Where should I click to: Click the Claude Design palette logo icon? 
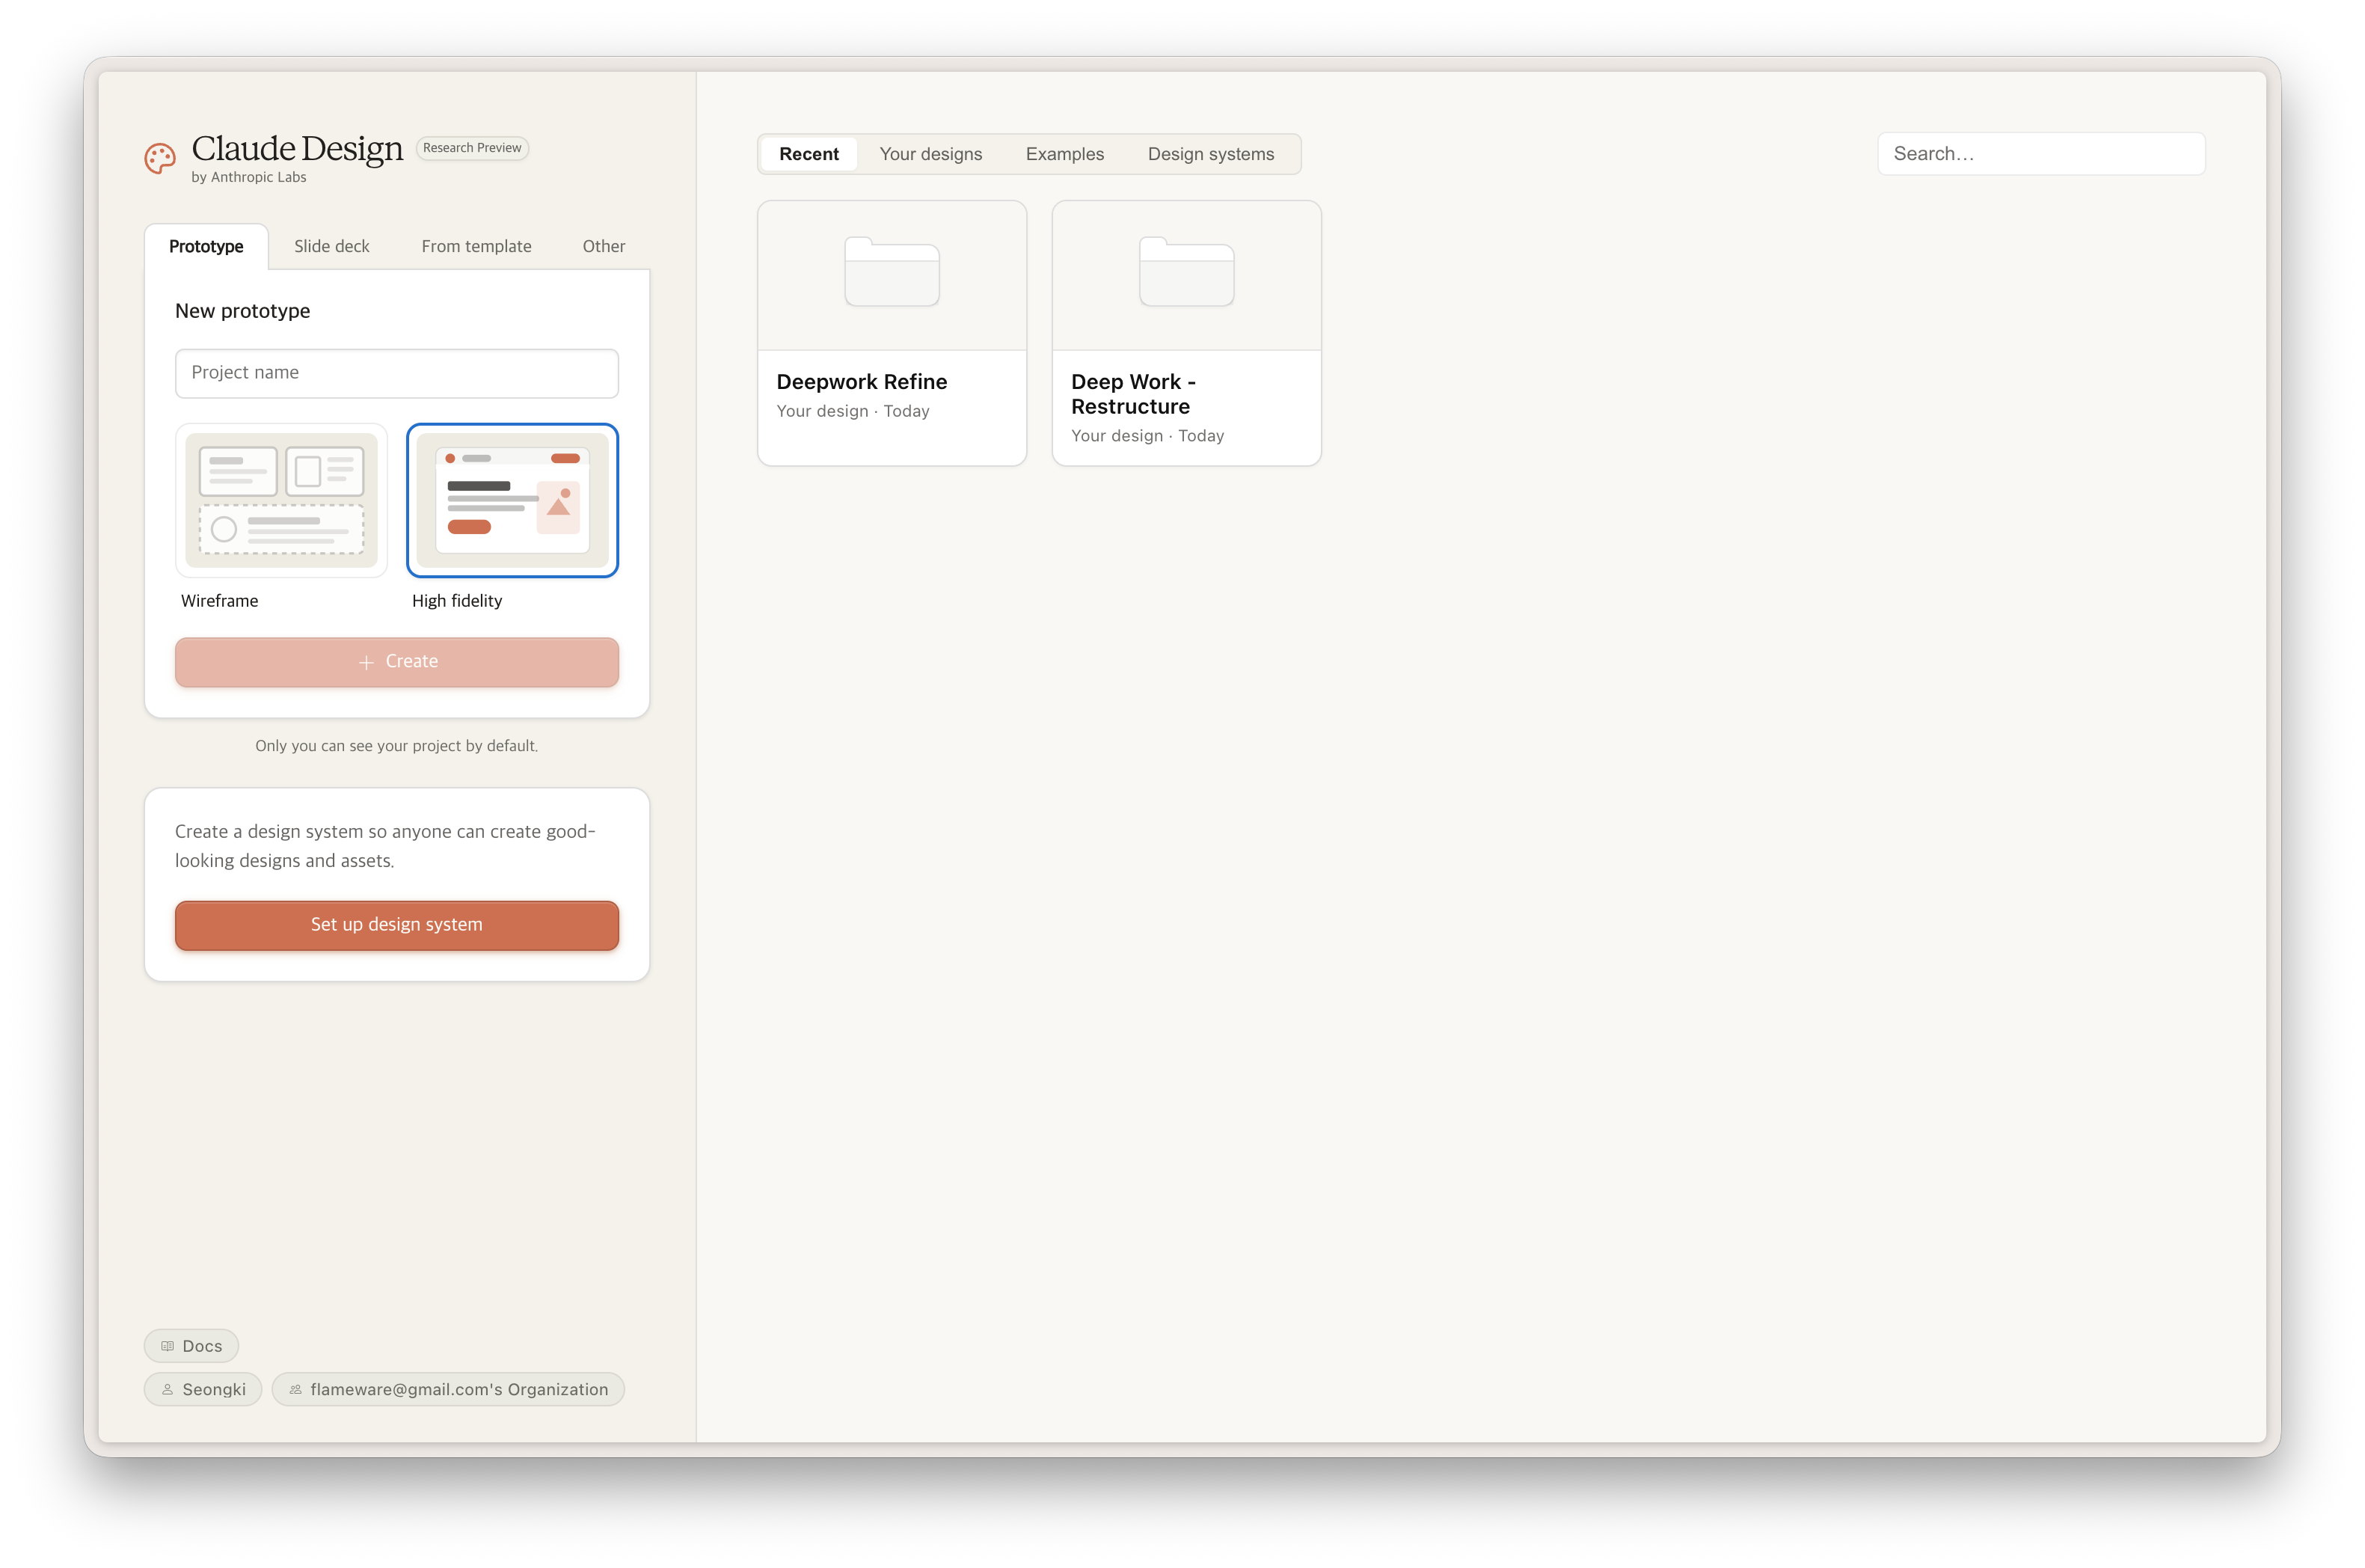click(x=160, y=158)
